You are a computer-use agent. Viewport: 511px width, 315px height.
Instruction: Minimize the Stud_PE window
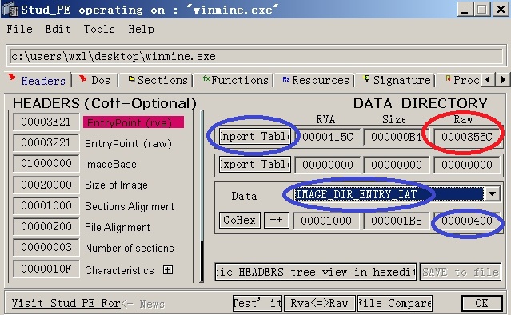point(465,9)
